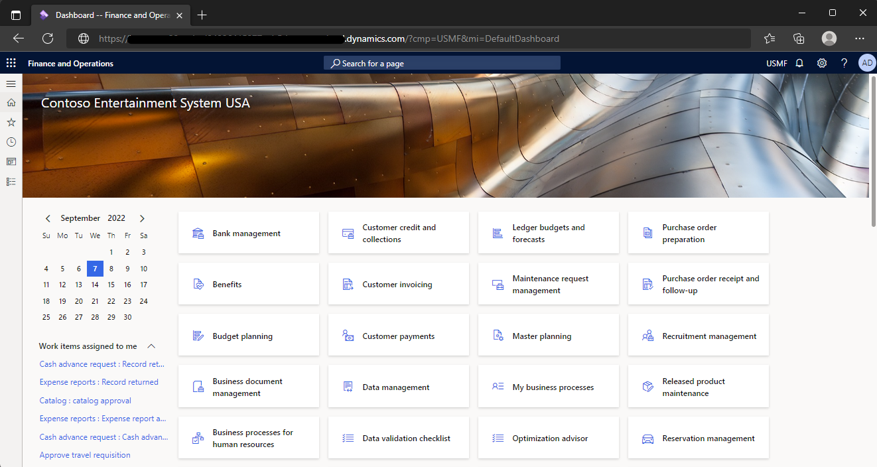Viewport: 877px width, 467px height.
Task: Show notifications bell icon
Action: point(800,63)
